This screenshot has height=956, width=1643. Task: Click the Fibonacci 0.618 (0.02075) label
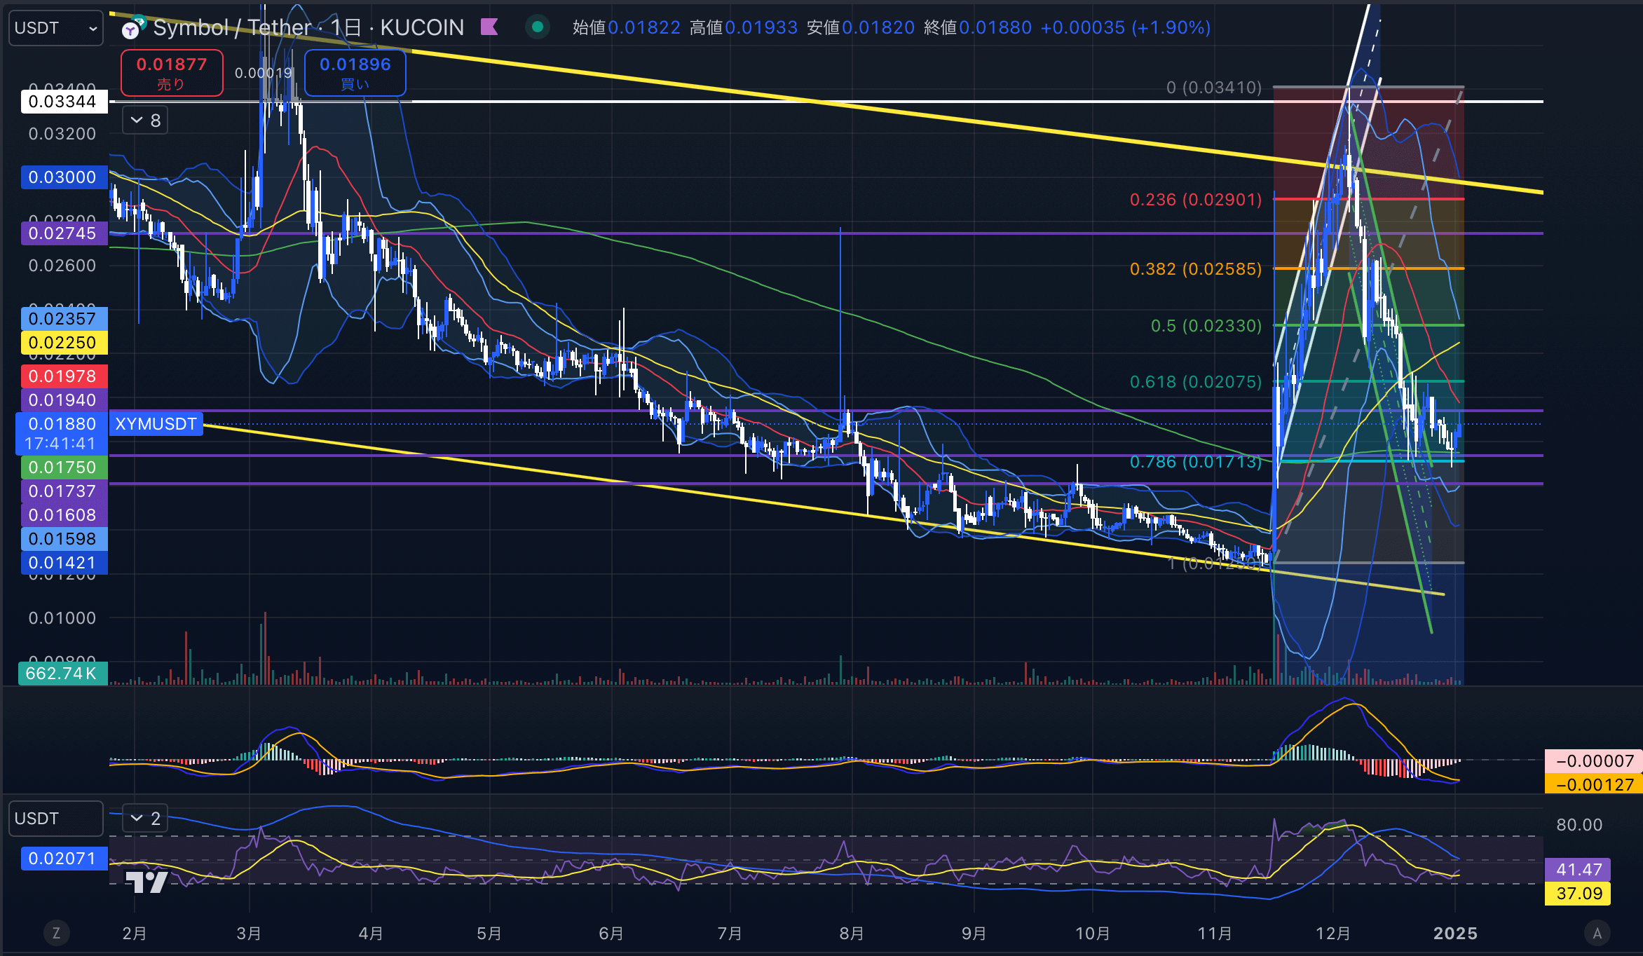[x=1196, y=382]
